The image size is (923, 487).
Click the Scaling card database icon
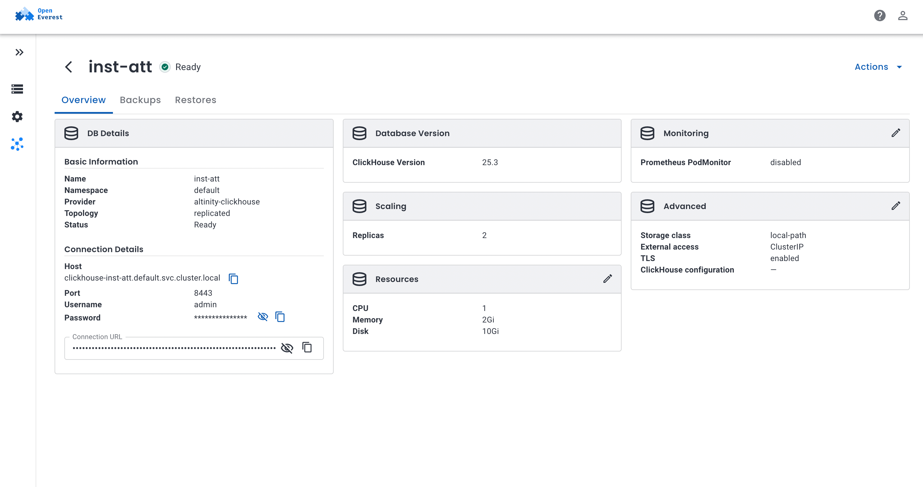359,206
